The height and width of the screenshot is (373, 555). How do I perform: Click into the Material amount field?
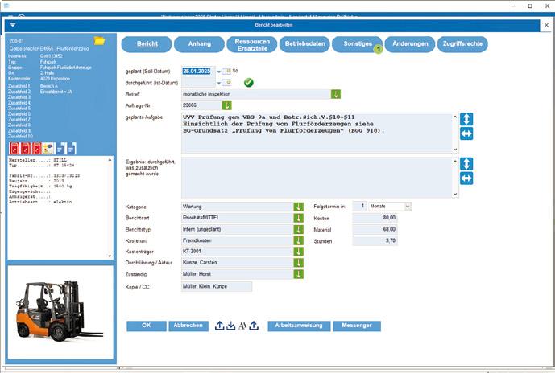(375, 229)
